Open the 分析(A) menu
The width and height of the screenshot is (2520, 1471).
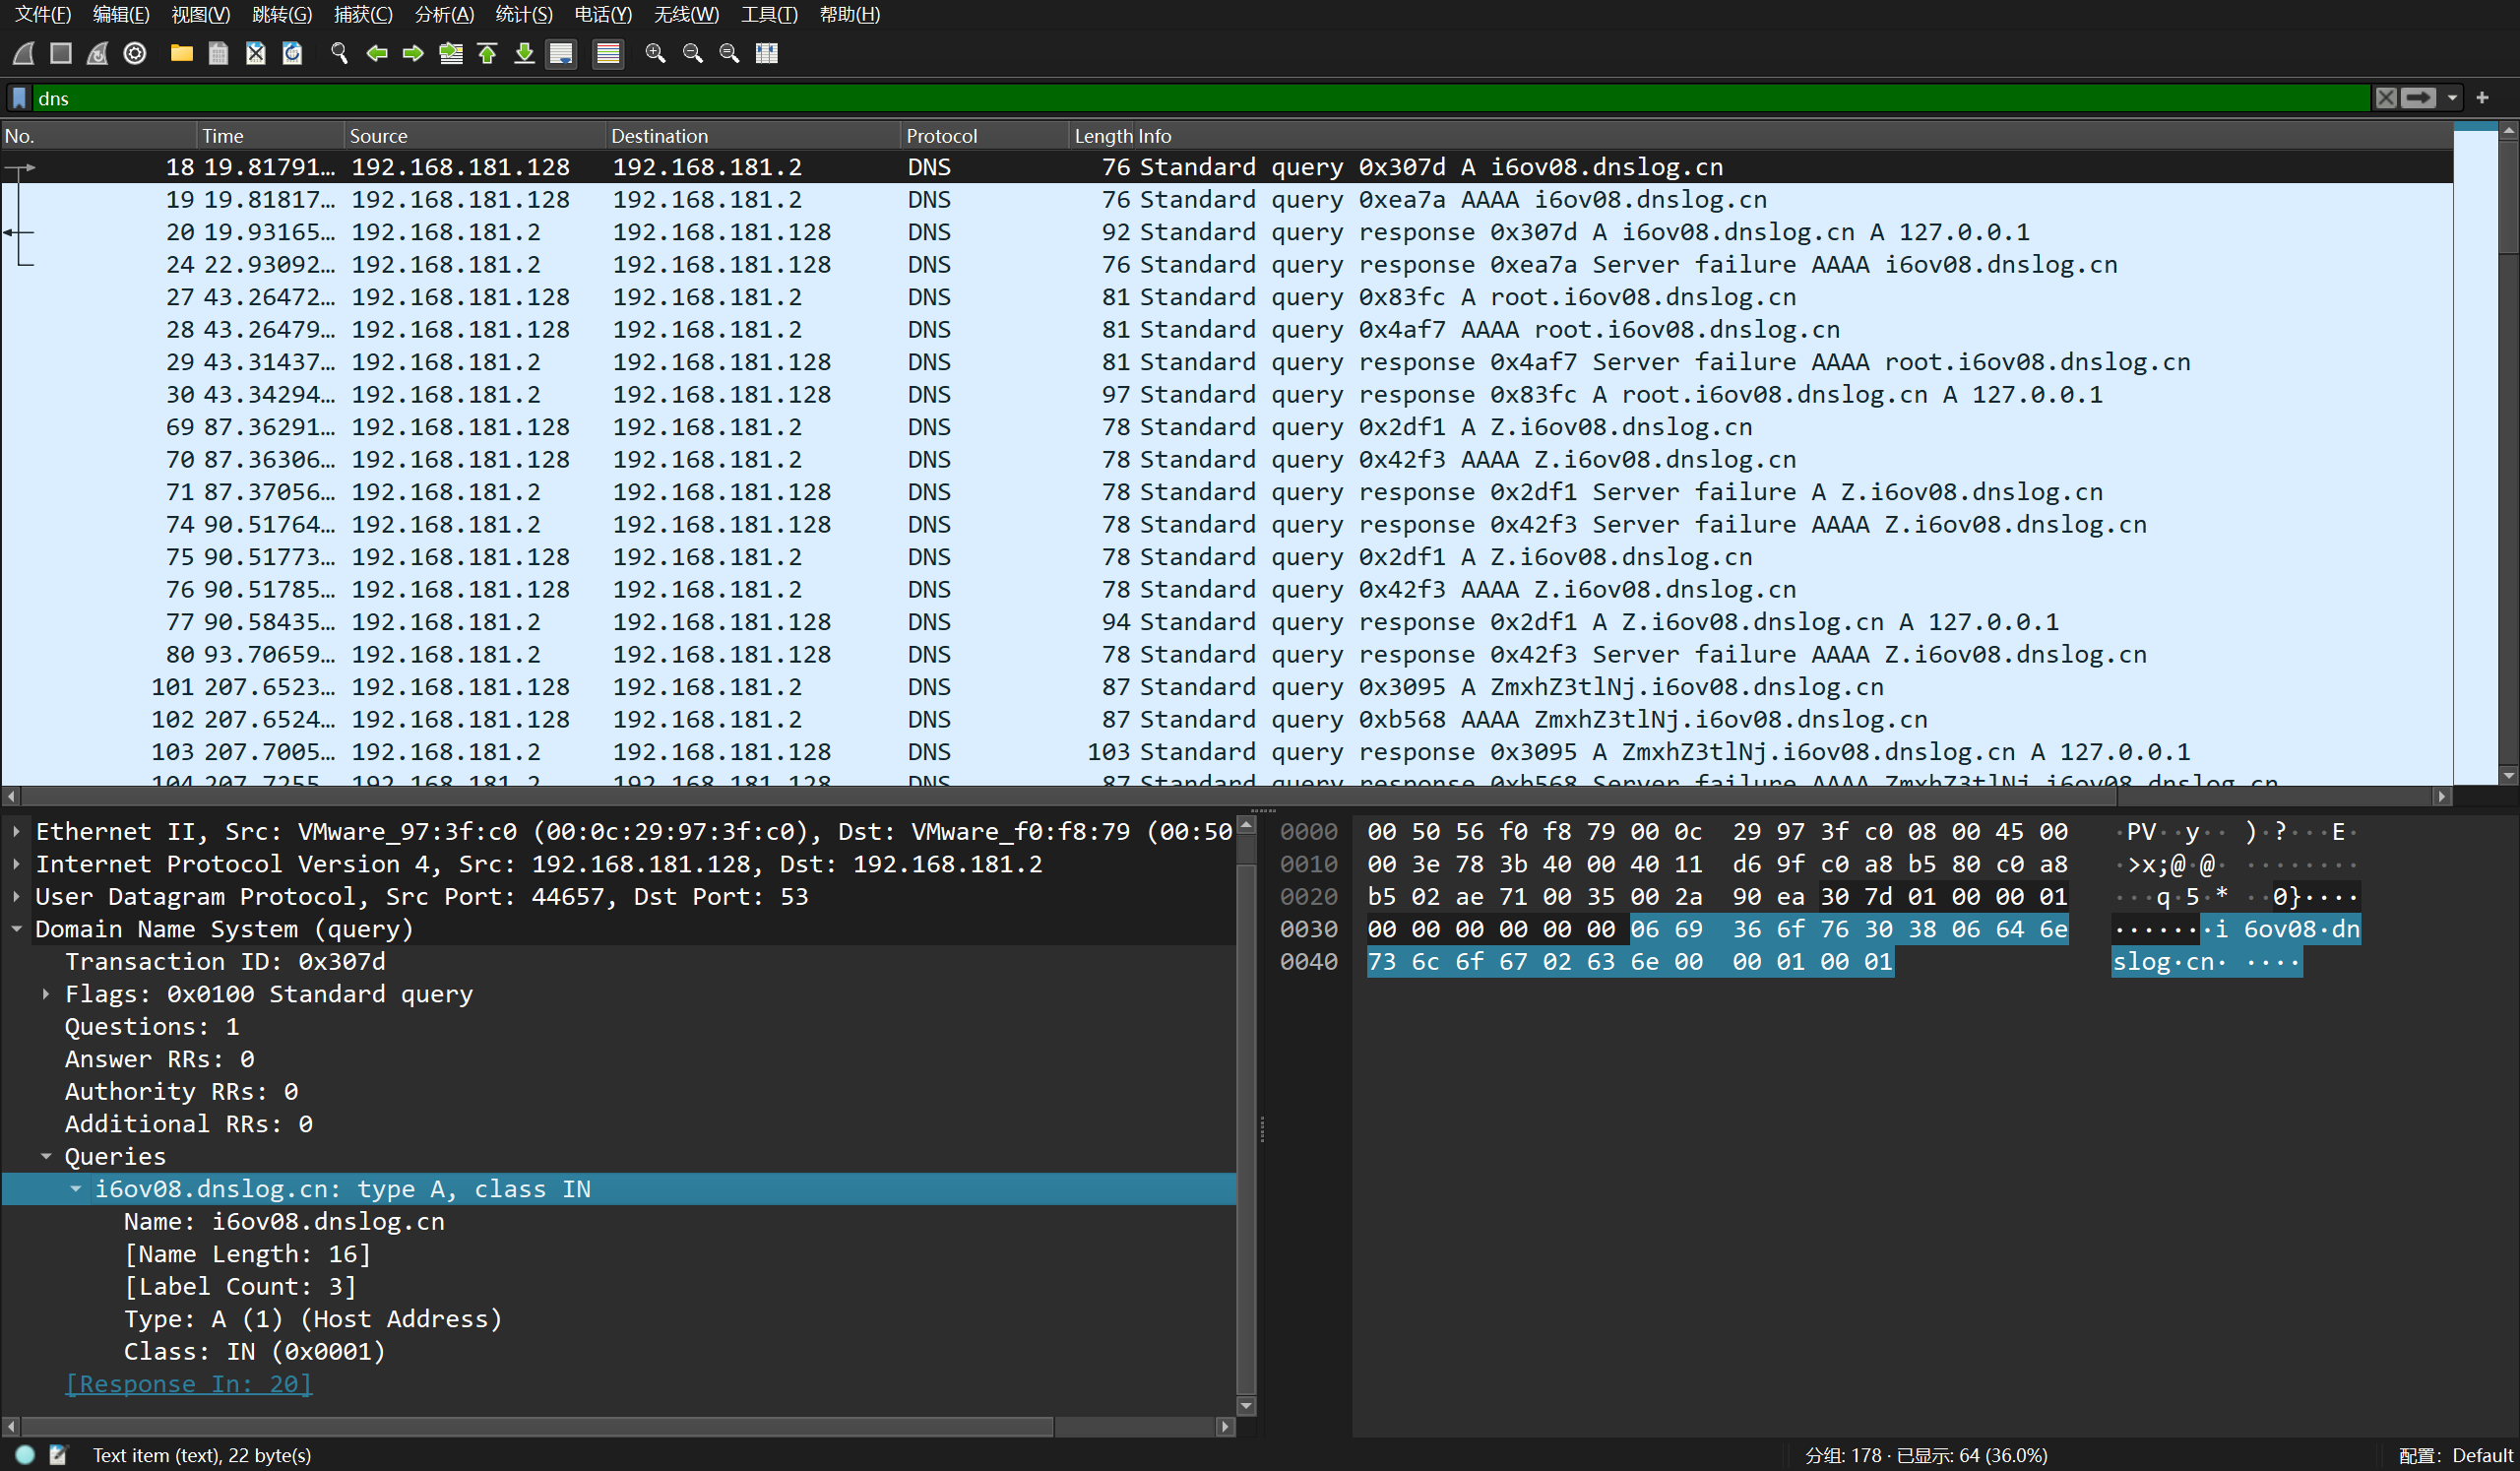pos(443,14)
